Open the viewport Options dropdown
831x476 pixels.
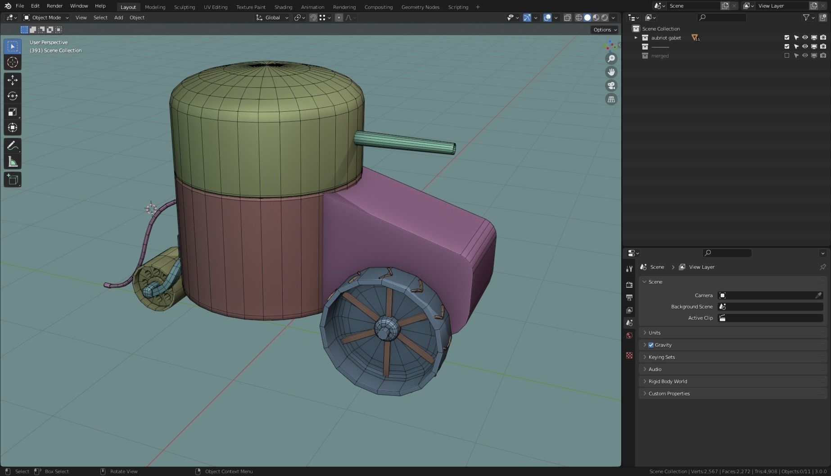point(605,30)
